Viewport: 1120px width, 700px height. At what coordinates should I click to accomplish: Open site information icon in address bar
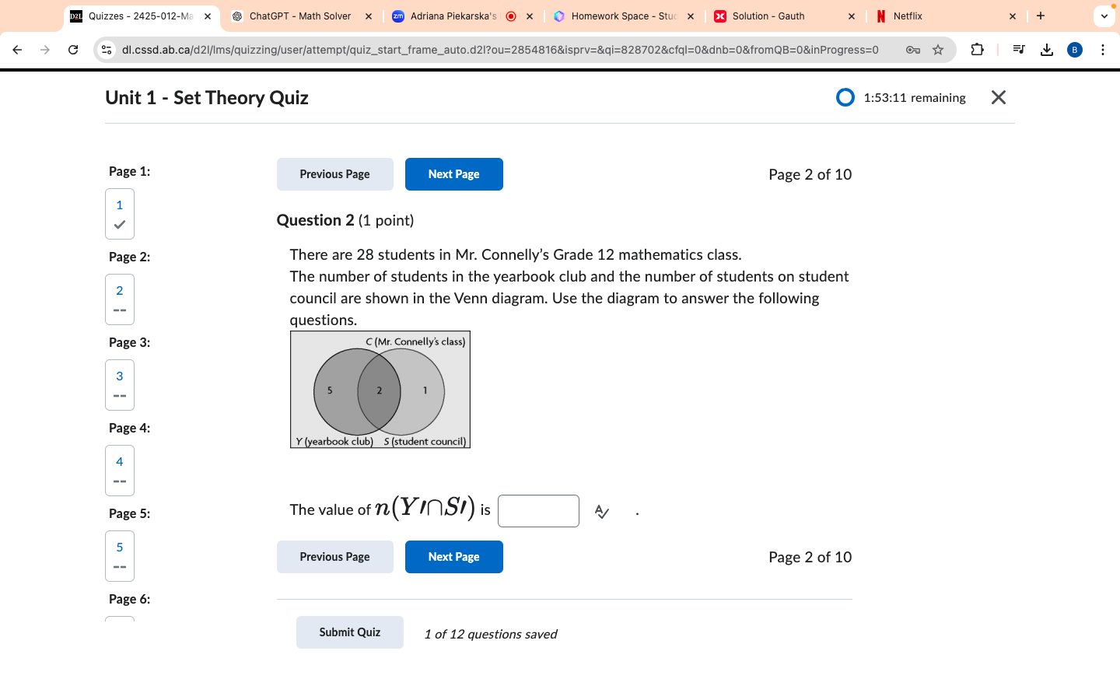tap(107, 50)
